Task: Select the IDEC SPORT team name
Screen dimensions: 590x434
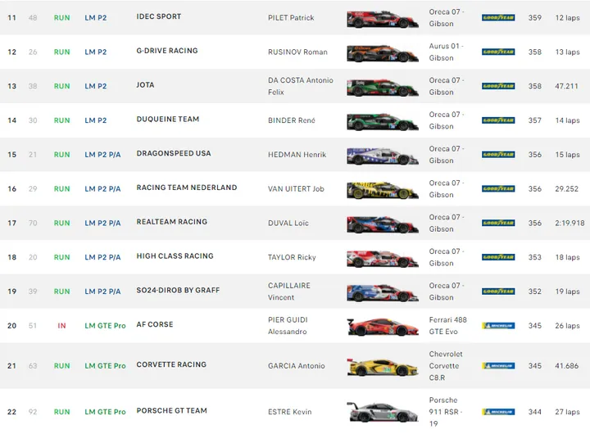Action: tap(159, 16)
